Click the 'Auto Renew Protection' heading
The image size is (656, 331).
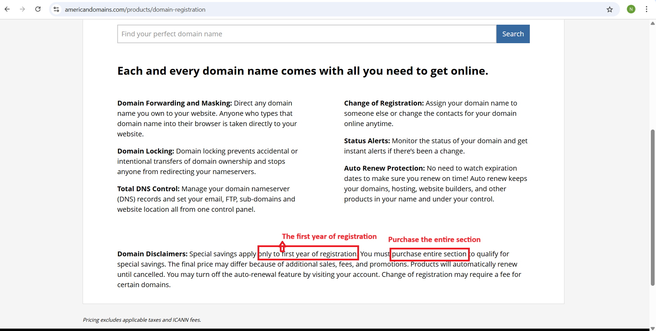pos(384,168)
